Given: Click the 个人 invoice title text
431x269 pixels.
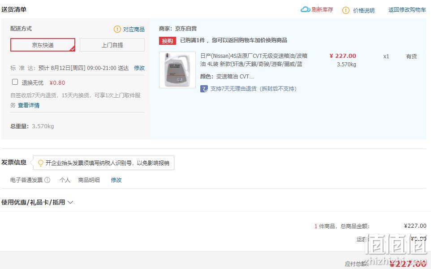Looking at the screenshot, I should pyautogui.click(x=65, y=180).
